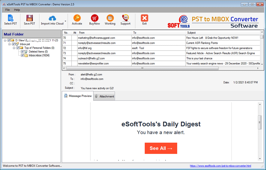Select the Inbox.pst tree label
The height and width of the screenshot is (170, 266).
(25, 44)
